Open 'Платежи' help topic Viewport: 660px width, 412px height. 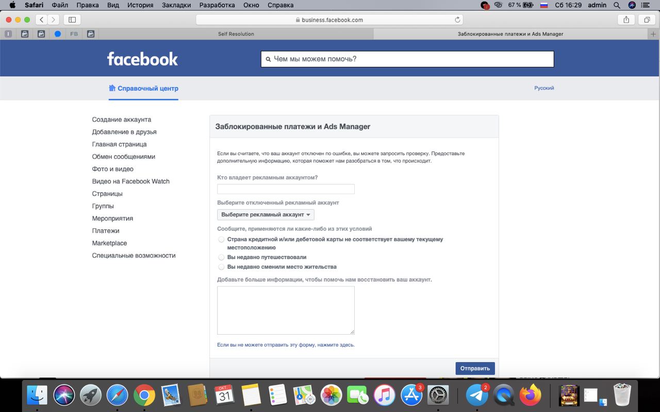(x=106, y=231)
